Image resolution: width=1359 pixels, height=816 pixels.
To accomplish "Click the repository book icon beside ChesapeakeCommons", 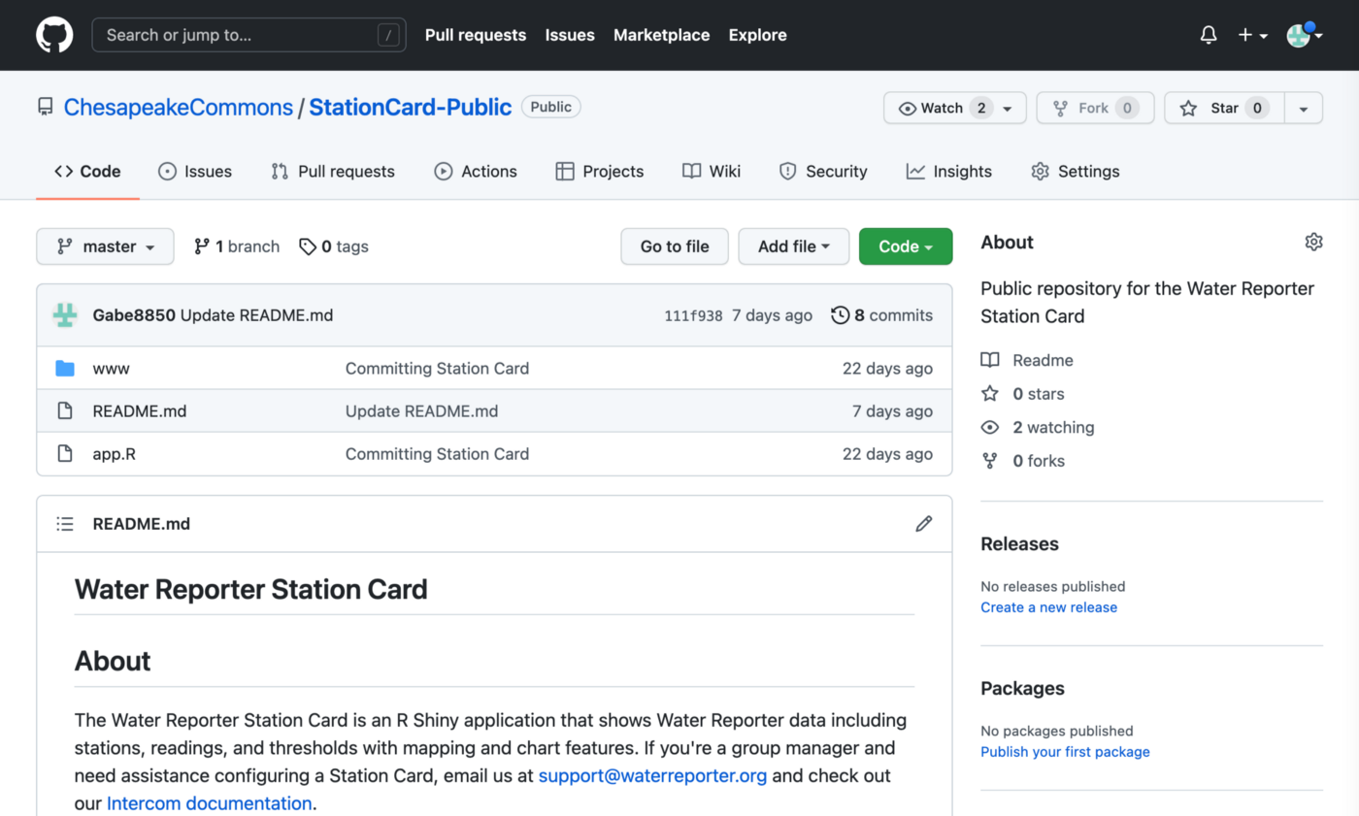I will [x=46, y=107].
